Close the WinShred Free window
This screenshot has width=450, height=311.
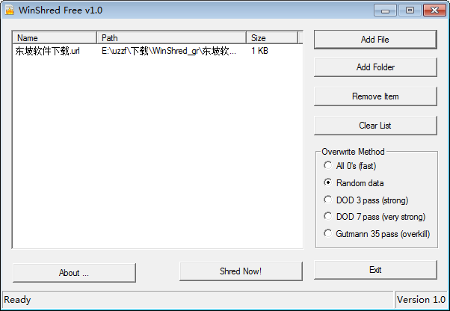[434, 10]
